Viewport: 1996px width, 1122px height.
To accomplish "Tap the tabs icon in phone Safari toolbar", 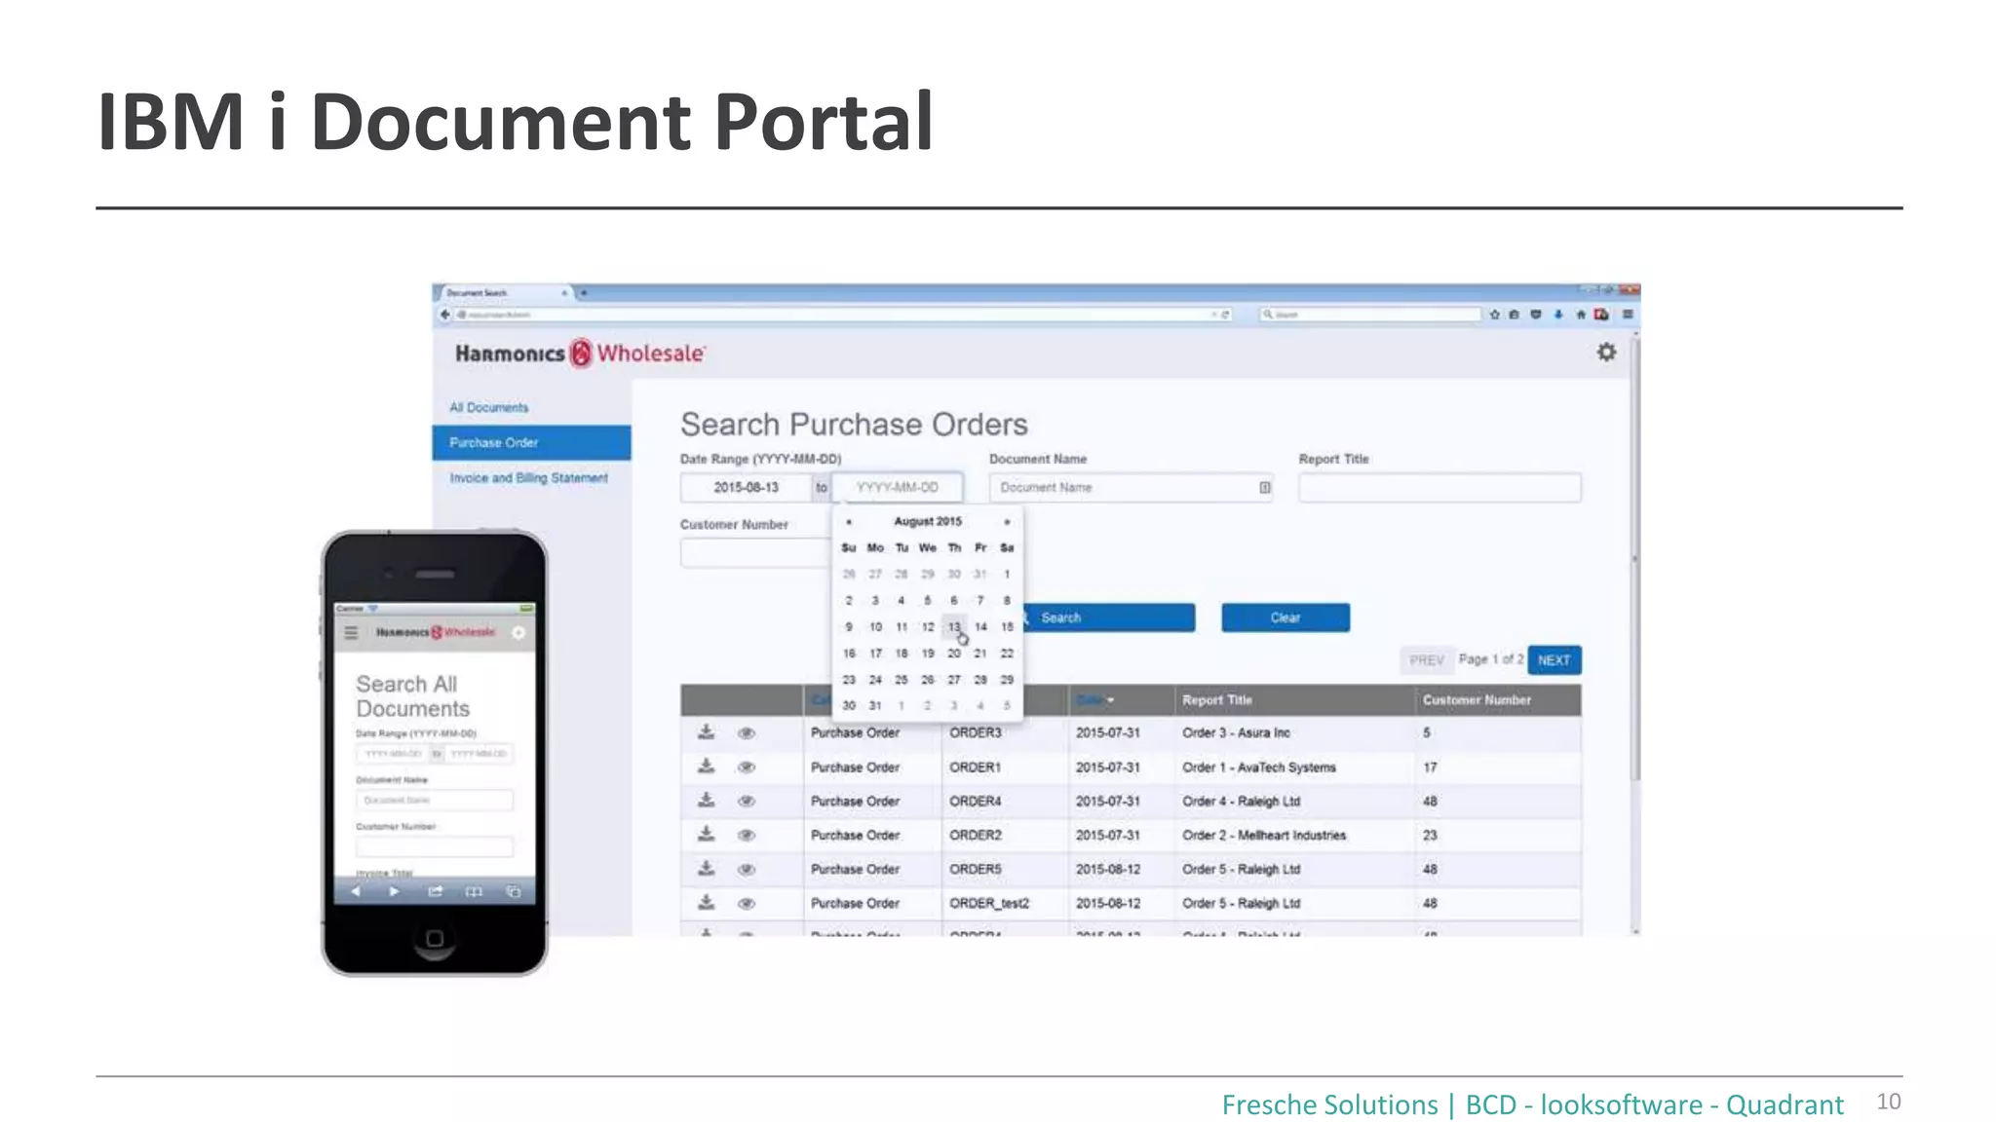I will pyautogui.click(x=514, y=891).
